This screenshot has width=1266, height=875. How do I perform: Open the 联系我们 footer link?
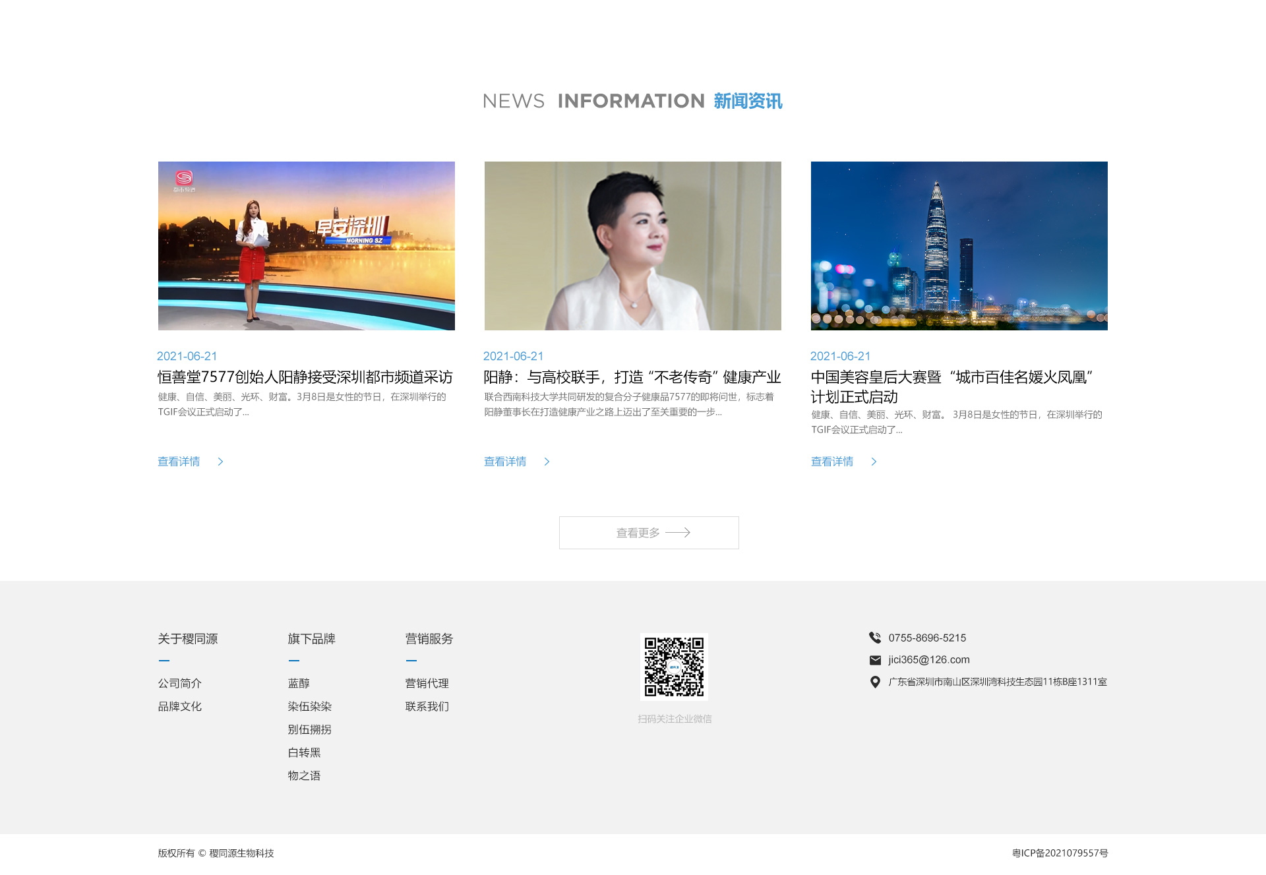[427, 706]
